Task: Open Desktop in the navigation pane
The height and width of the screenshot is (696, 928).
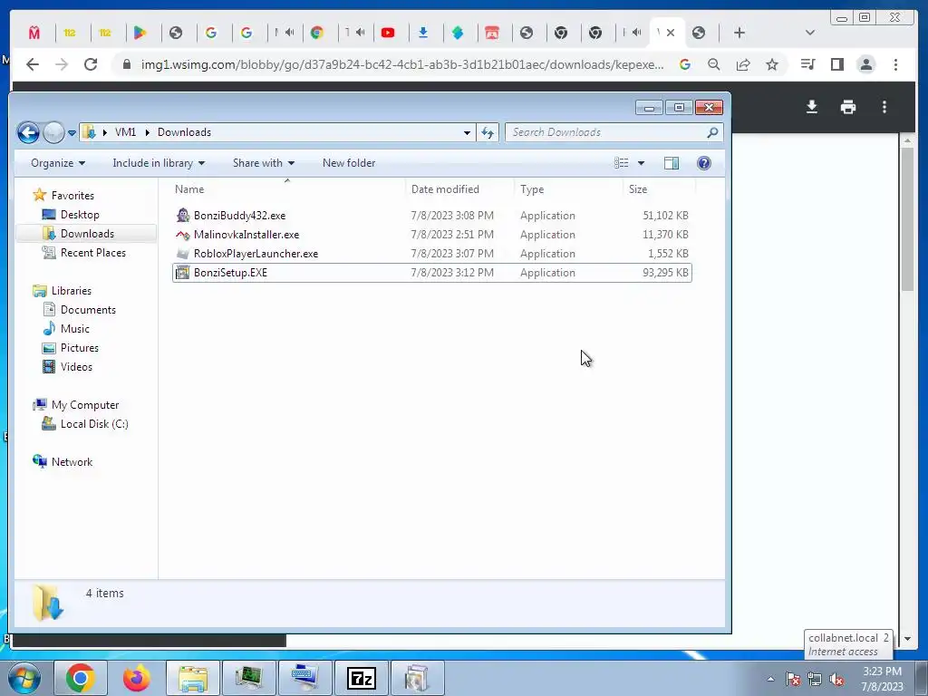Action: (80, 214)
